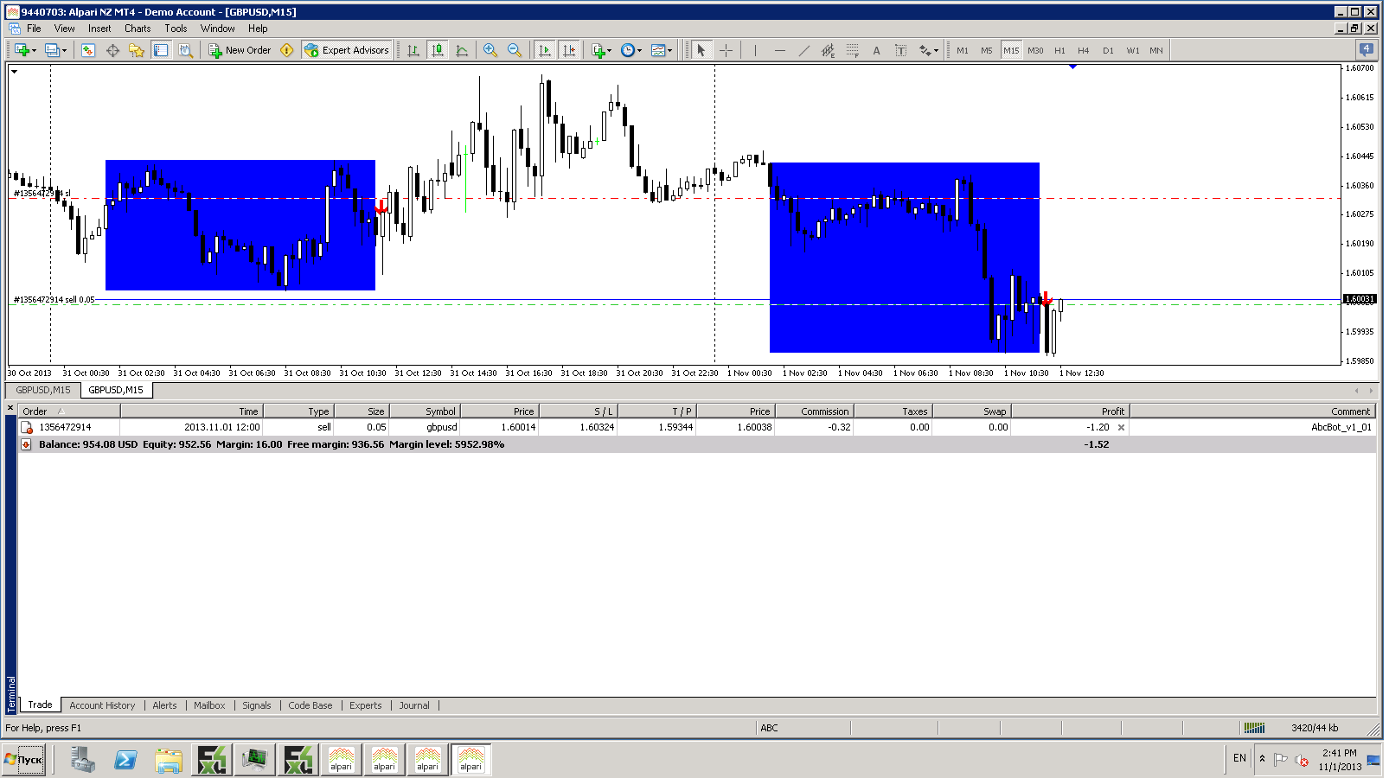Toggle the Expert Advisors button
Image resolution: width=1389 pixels, height=778 pixels.
[x=347, y=50]
